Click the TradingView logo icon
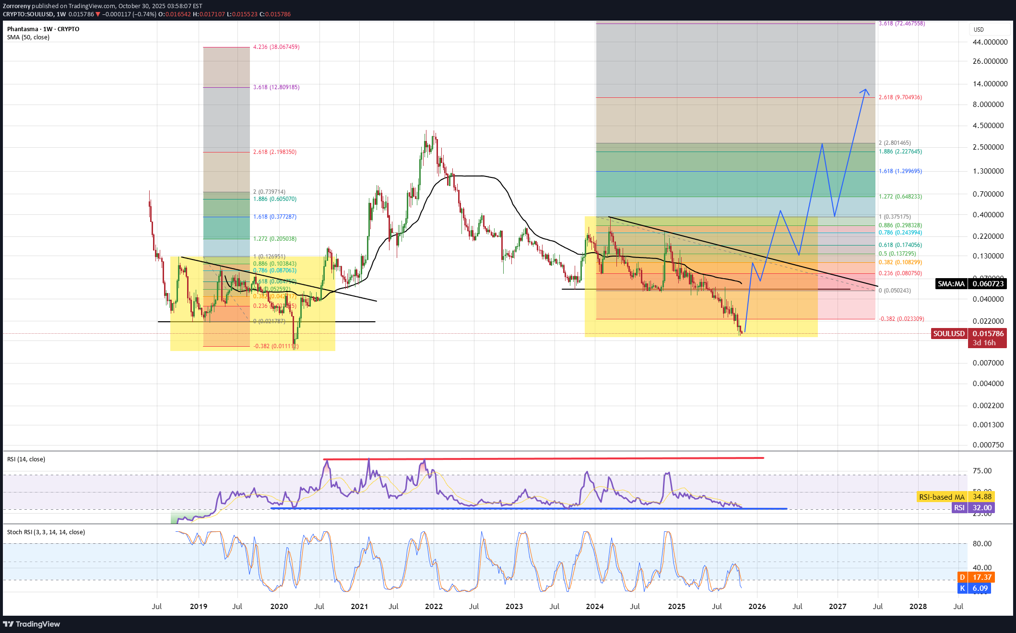Screen dimensions: 1016x633 click(x=8, y=624)
